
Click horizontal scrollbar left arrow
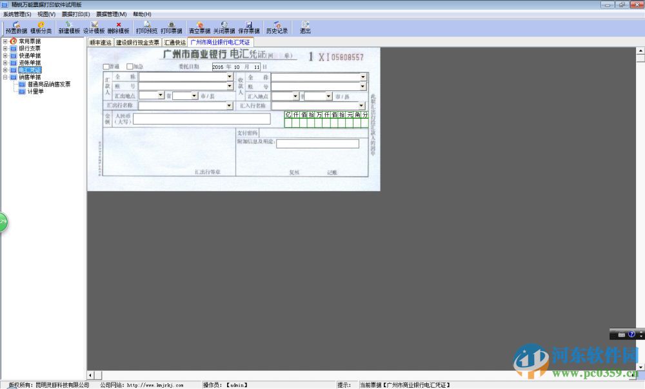tap(90, 375)
